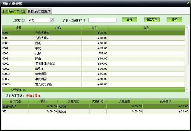Switch to 折扣促销方案查询 tab

(x=39, y=11)
